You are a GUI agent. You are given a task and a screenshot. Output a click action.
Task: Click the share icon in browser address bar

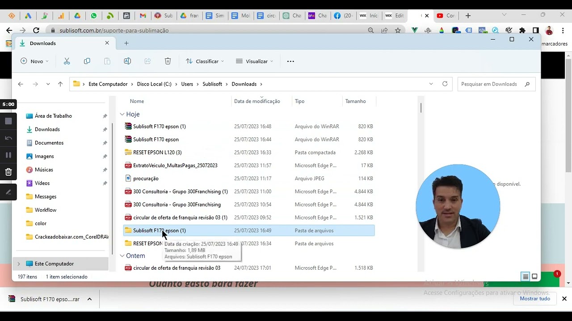point(384,30)
